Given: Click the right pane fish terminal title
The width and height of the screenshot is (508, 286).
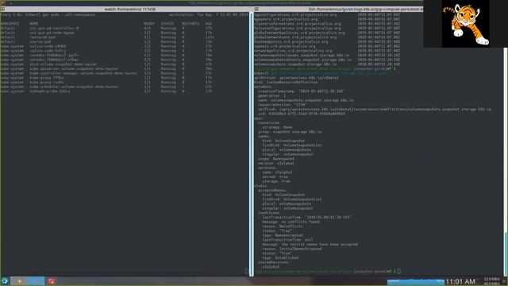Looking at the screenshot, I should tap(366, 10).
